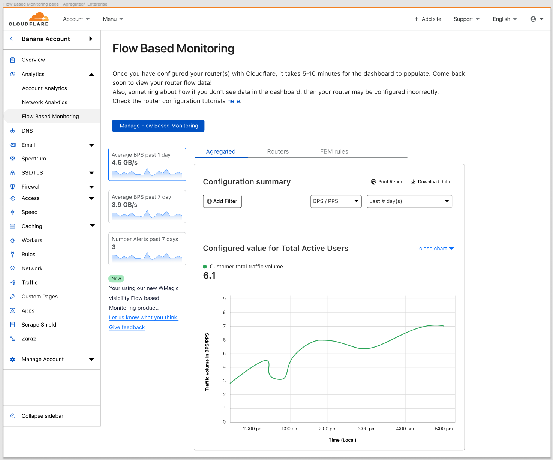Click the SSL/TLS padlock icon

[13, 173]
